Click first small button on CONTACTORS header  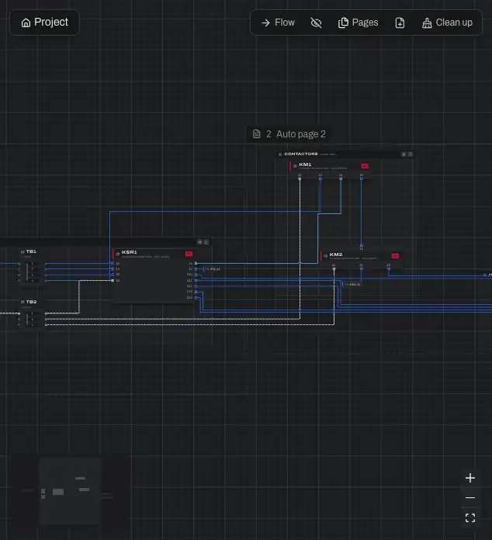tap(404, 154)
